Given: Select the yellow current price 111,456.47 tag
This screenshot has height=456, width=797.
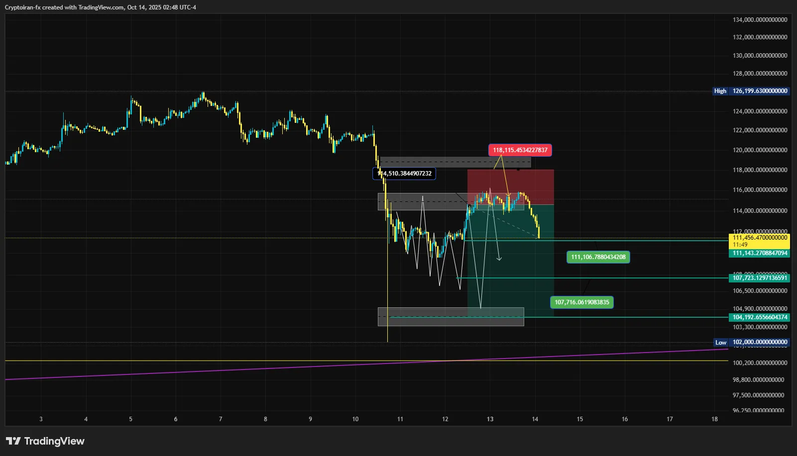Looking at the screenshot, I should tap(760, 241).
